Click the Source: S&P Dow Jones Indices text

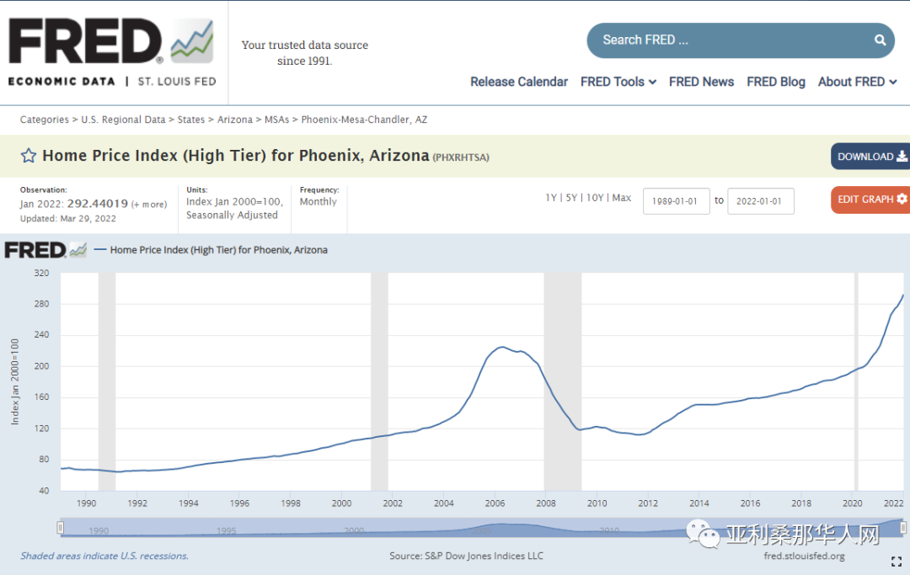[466, 556]
